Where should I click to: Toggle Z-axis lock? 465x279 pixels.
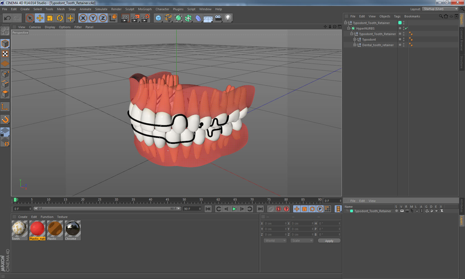tap(103, 18)
